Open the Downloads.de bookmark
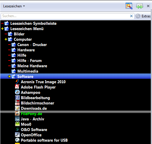This screenshot has width=152, height=144. pyautogui.click(x=34, y=108)
